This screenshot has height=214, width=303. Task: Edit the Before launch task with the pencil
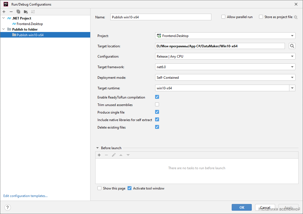tap(114, 155)
